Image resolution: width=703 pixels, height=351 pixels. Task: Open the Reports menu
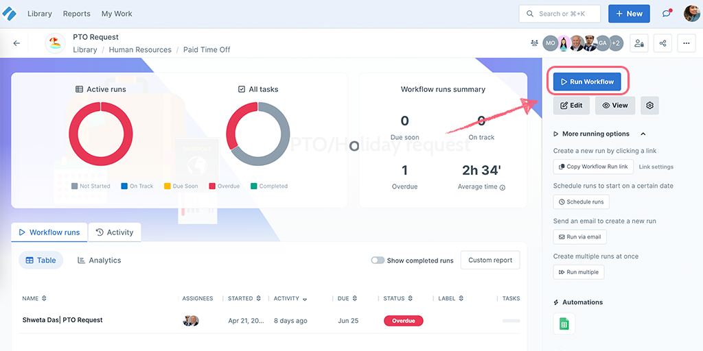pyautogui.click(x=77, y=14)
